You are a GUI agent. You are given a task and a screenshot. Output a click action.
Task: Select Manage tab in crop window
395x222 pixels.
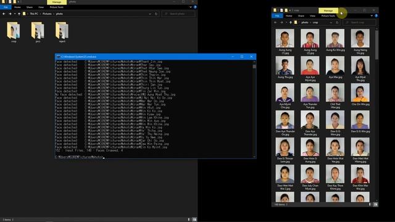click(328, 10)
